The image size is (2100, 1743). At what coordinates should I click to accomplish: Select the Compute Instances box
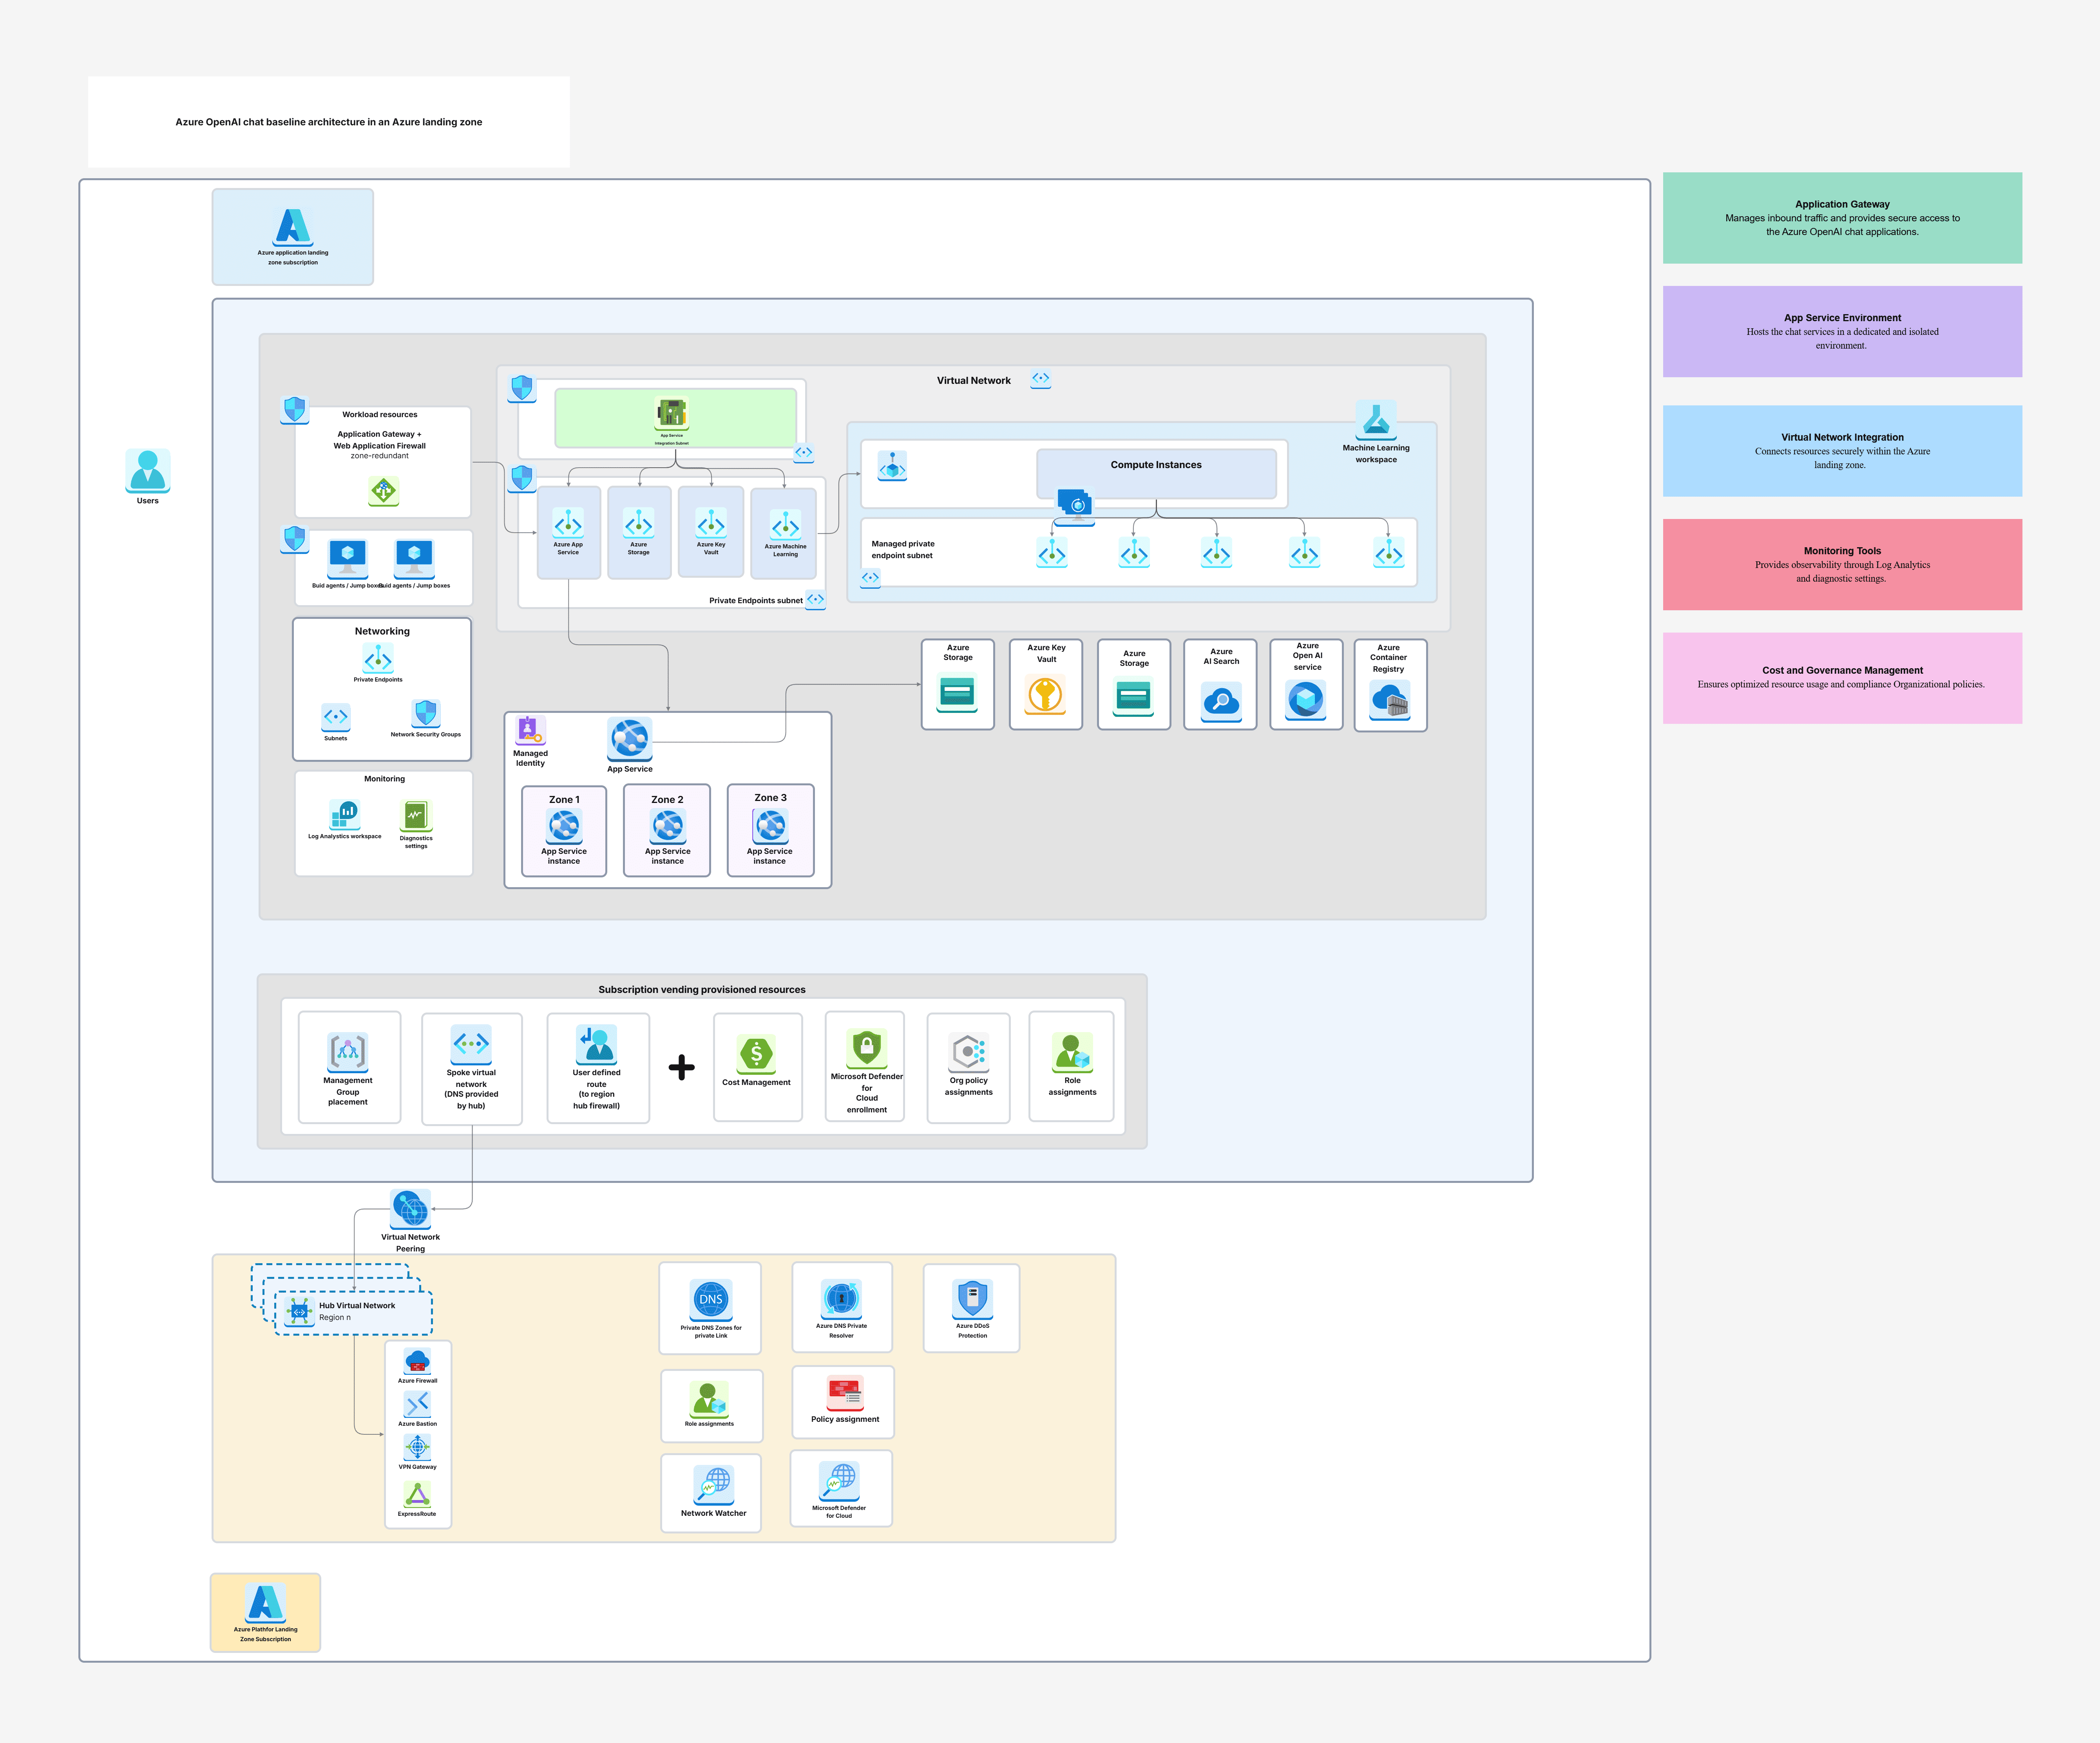pos(1156,473)
